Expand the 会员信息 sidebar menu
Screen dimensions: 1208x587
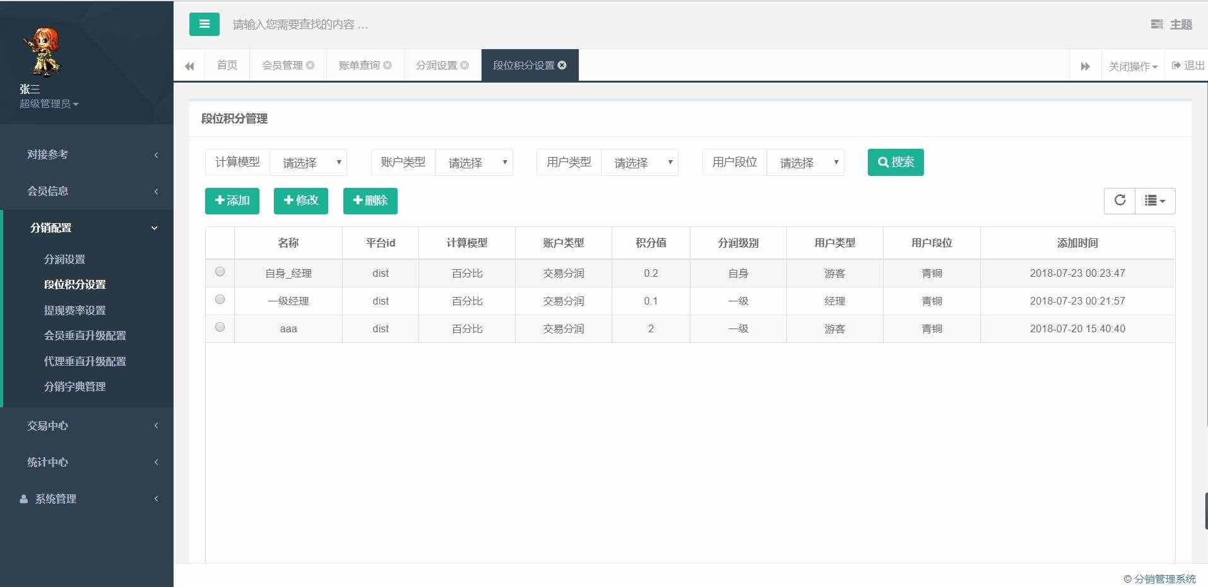[87, 191]
